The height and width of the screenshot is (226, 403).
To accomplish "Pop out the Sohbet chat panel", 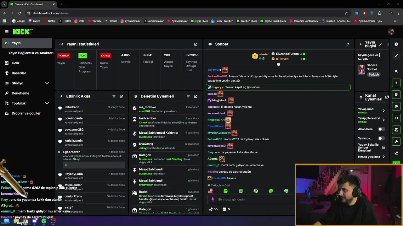I will 347,44.
